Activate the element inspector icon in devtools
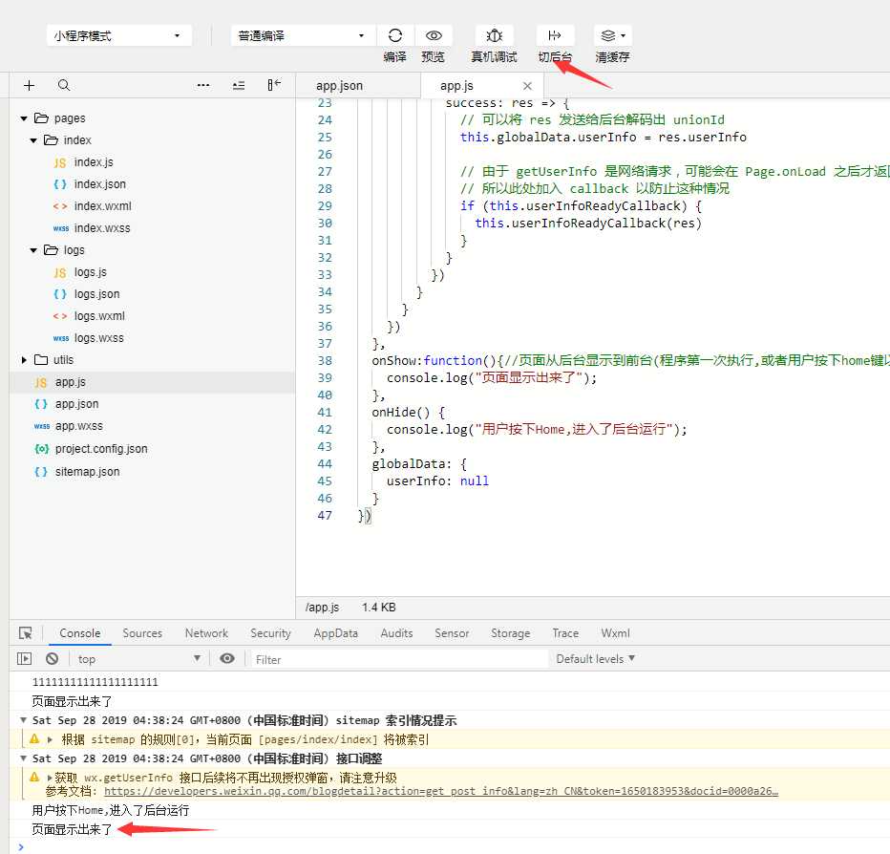 point(26,633)
